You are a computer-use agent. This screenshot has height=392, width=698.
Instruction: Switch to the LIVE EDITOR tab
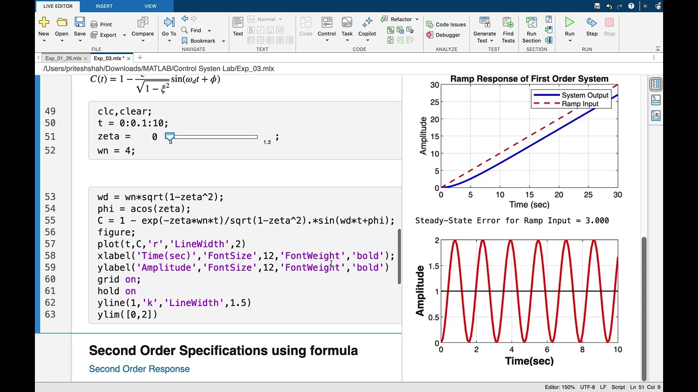point(57,6)
